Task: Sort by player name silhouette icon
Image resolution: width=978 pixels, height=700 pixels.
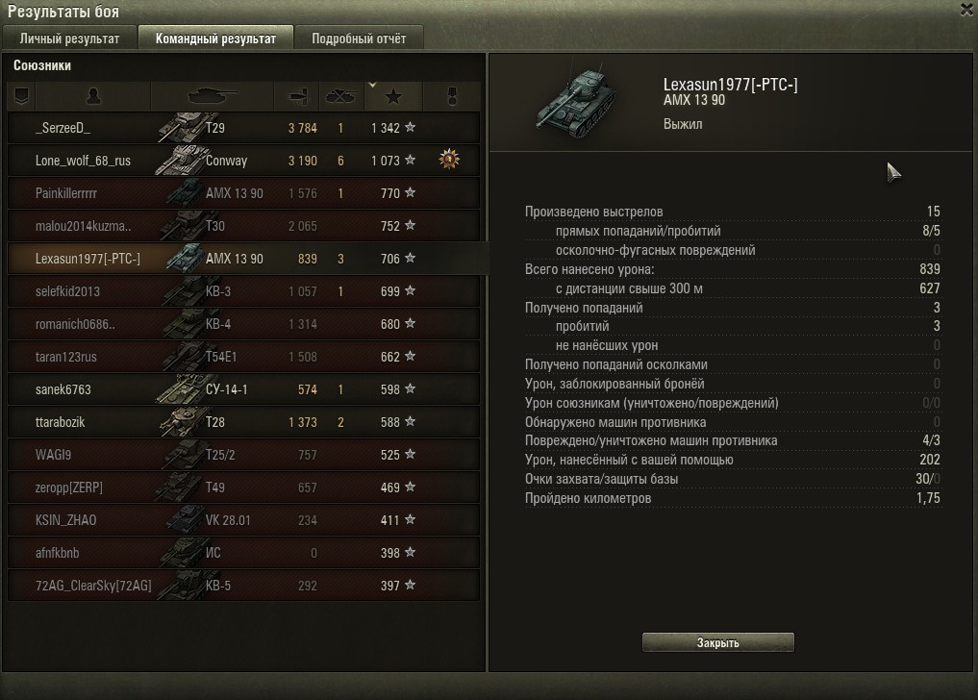Action: coord(93,96)
